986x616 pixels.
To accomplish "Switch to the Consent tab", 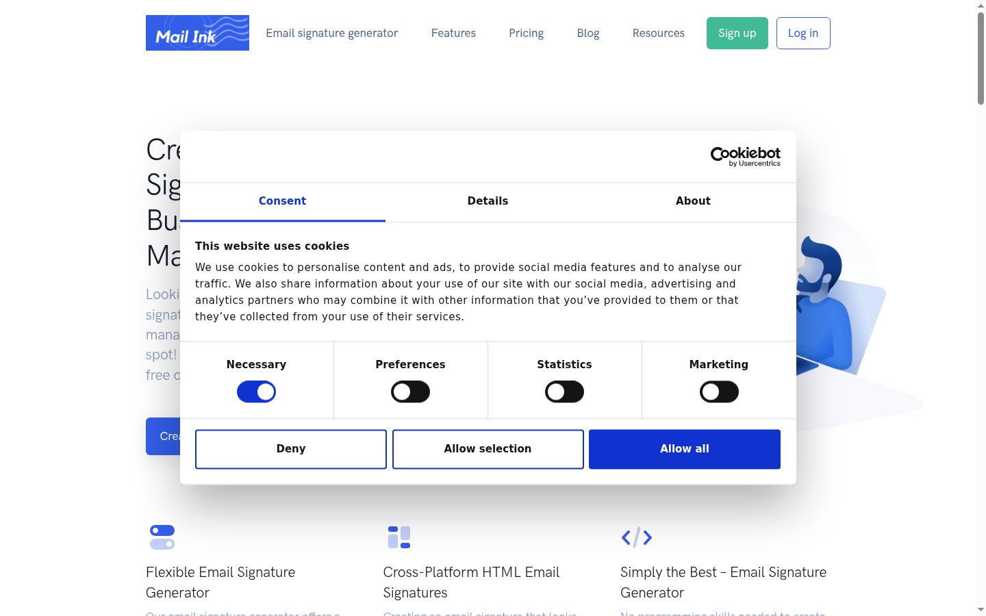I will coord(282,201).
